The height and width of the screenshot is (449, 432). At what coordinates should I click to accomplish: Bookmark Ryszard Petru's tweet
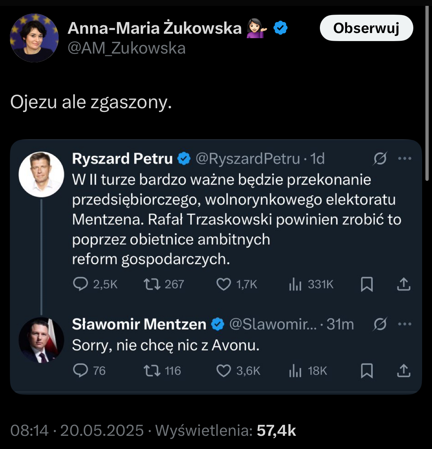click(x=367, y=284)
